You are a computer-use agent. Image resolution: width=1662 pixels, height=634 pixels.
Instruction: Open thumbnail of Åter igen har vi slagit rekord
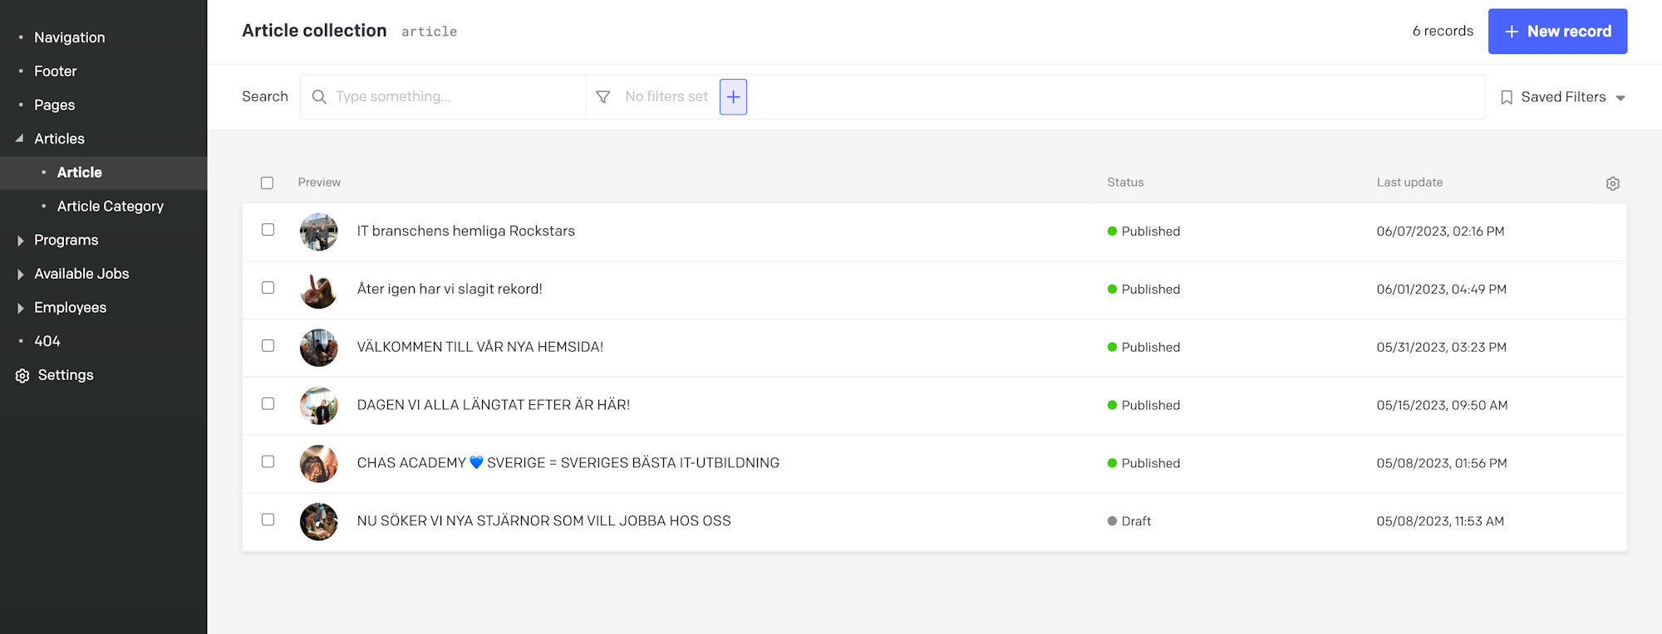click(x=319, y=290)
